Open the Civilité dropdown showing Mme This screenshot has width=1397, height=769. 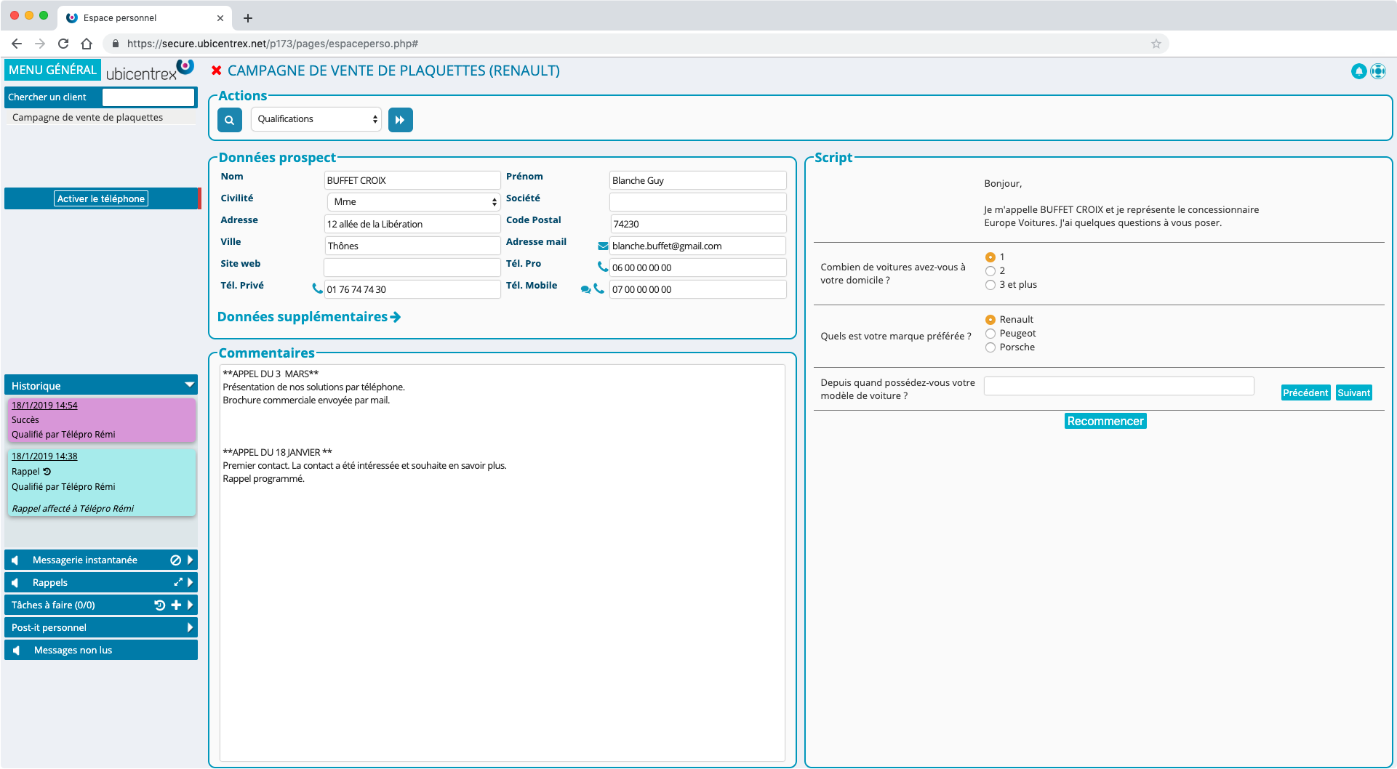[413, 202]
